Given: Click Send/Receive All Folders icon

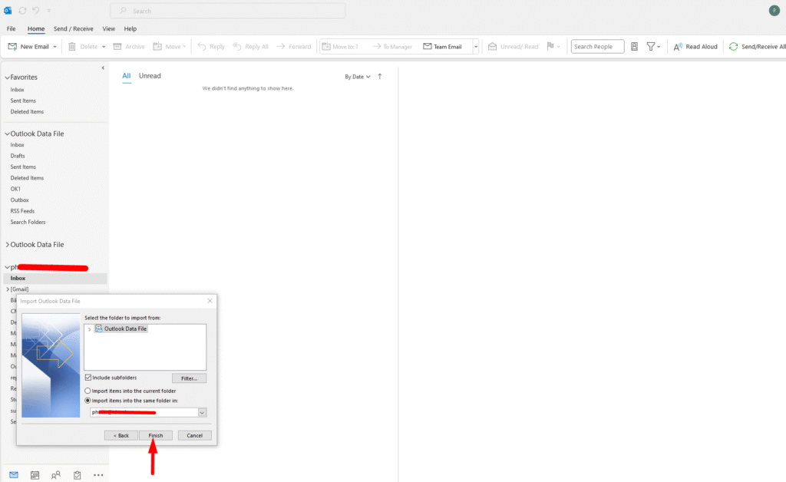Looking at the screenshot, I should click(734, 47).
